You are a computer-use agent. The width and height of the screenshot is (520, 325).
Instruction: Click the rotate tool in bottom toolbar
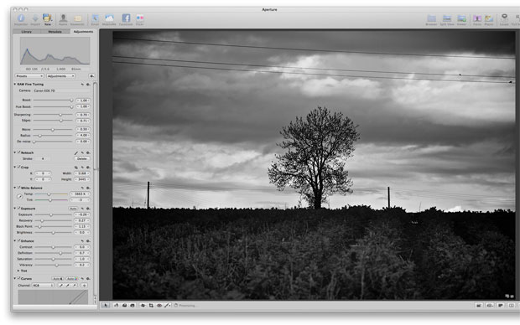(116, 305)
